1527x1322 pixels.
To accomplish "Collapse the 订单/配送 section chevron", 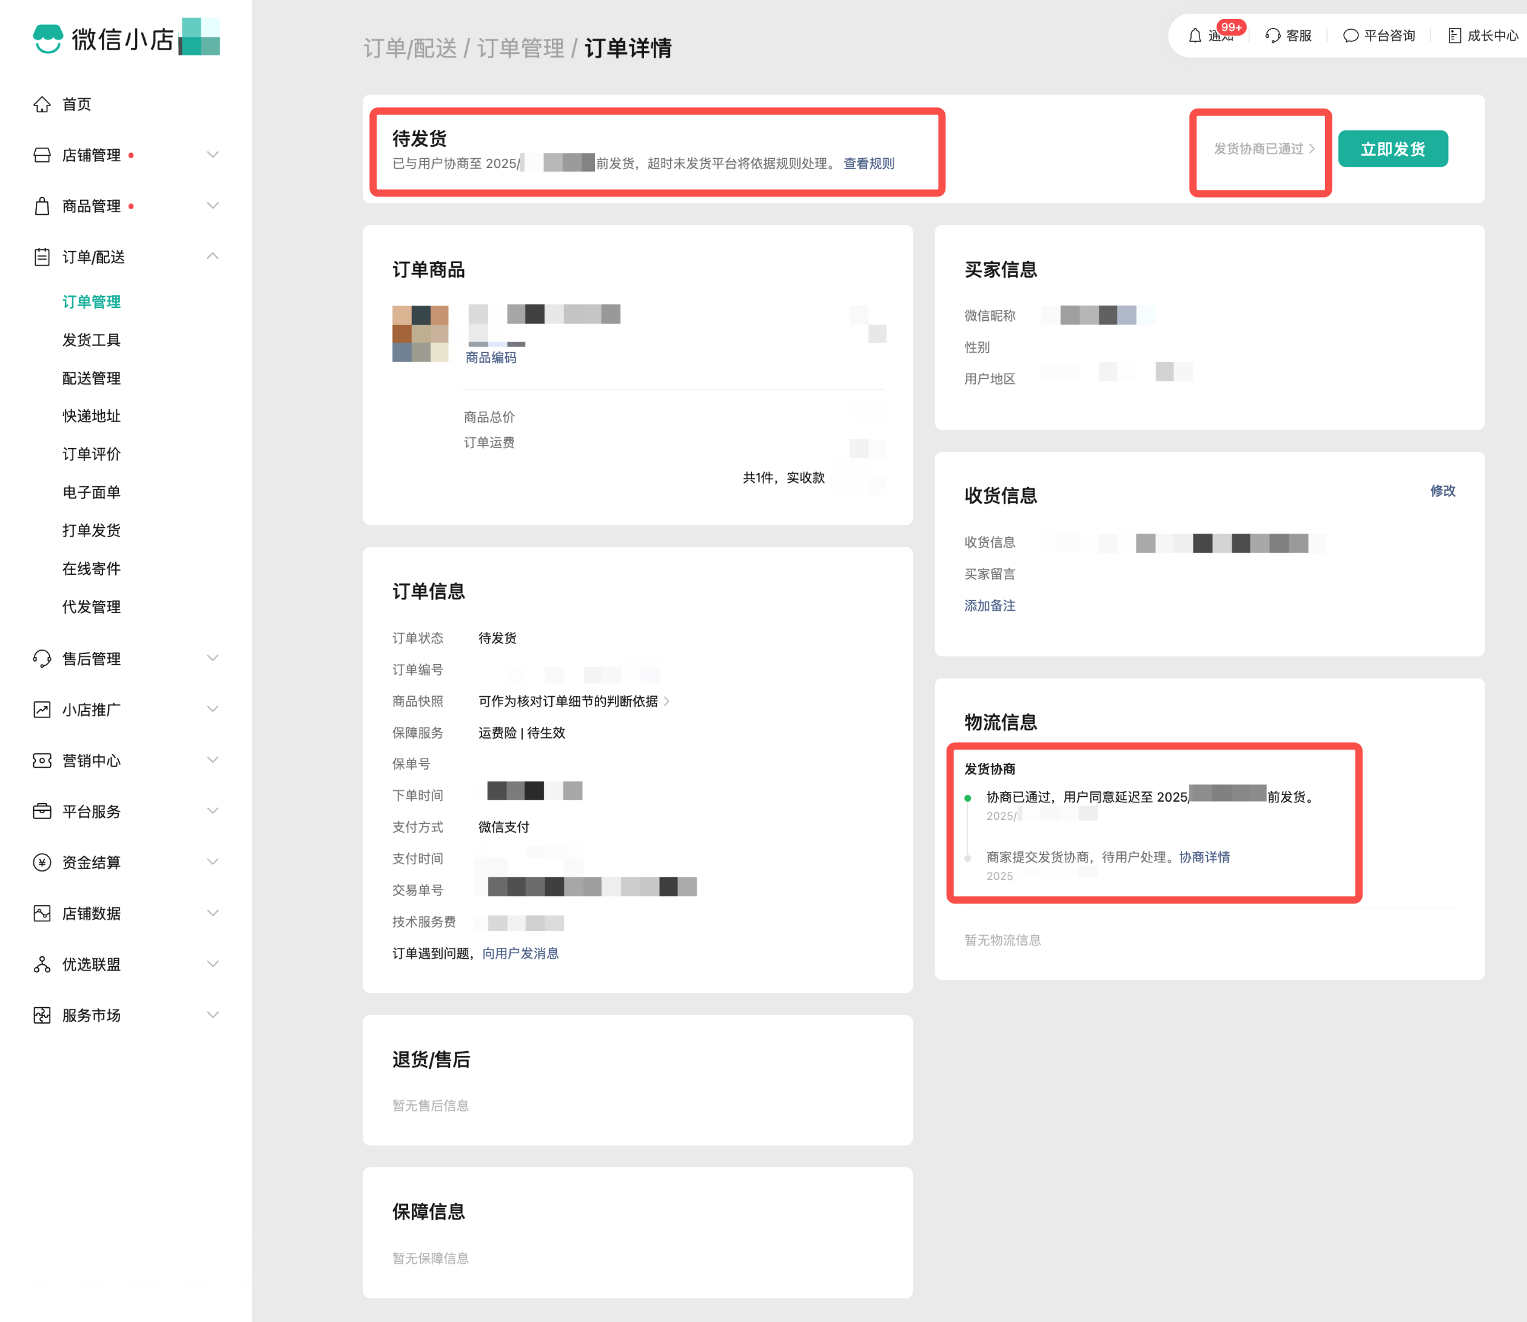I will point(212,256).
